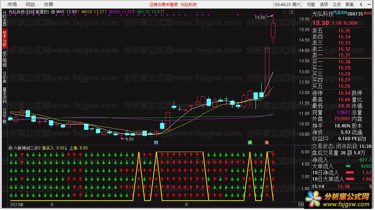Click the 上涨: 6.00 value
375x210 pixels.
click(78, 148)
